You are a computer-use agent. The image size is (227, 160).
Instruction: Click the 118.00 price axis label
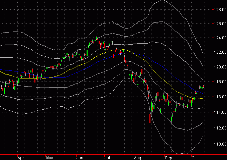[x=220, y=82]
